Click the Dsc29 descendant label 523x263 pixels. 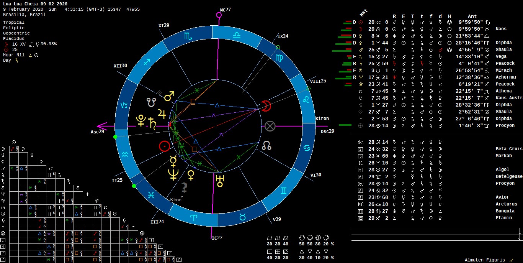[x=327, y=131]
